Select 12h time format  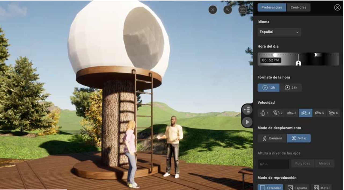[268, 88]
